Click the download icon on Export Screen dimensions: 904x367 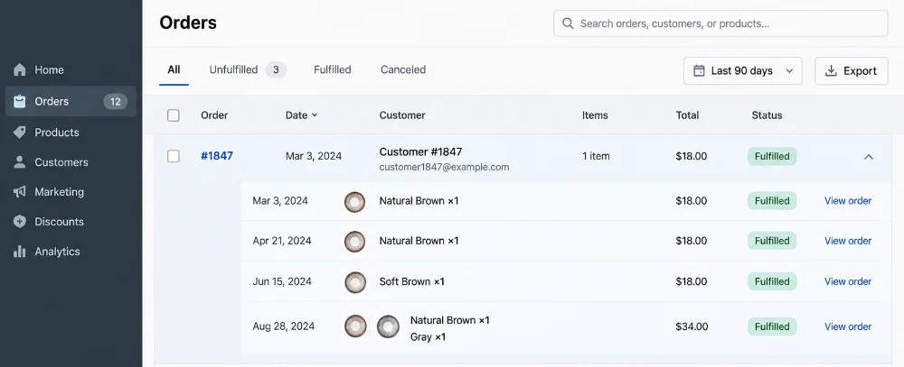click(831, 70)
